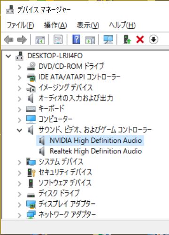Click the コンピューター monitor icon
169x235 pixels.
tap(31, 119)
